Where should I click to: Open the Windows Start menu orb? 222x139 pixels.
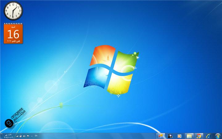tap(218, 136)
